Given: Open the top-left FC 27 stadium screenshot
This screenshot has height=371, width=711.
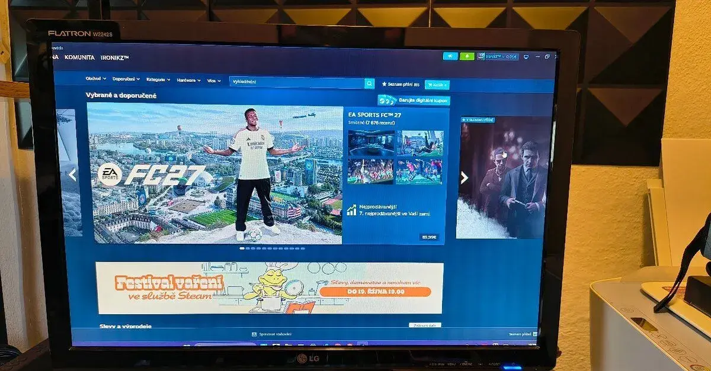Looking at the screenshot, I should 371,143.
